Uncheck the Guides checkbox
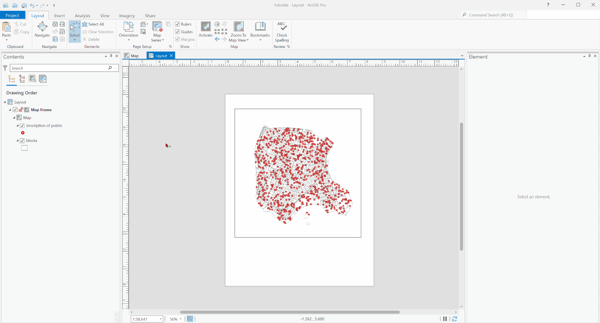This screenshot has height=323, width=600. (x=177, y=32)
